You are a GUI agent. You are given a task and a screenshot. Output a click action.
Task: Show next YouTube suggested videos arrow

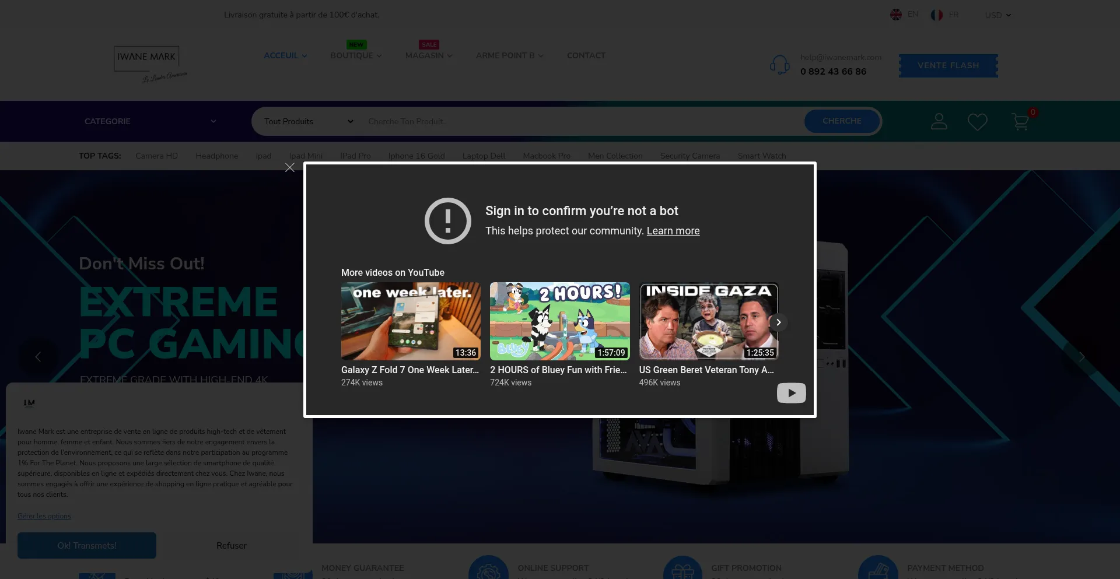coord(778,322)
